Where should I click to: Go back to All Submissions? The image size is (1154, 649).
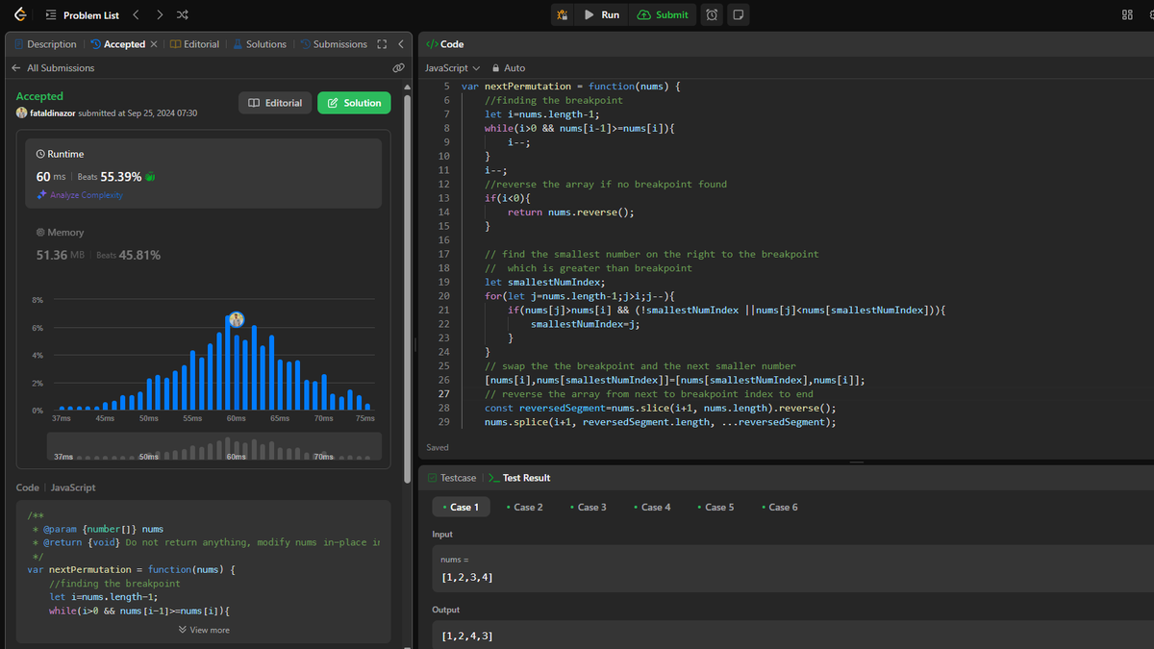pyautogui.click(x=53, y=68)
